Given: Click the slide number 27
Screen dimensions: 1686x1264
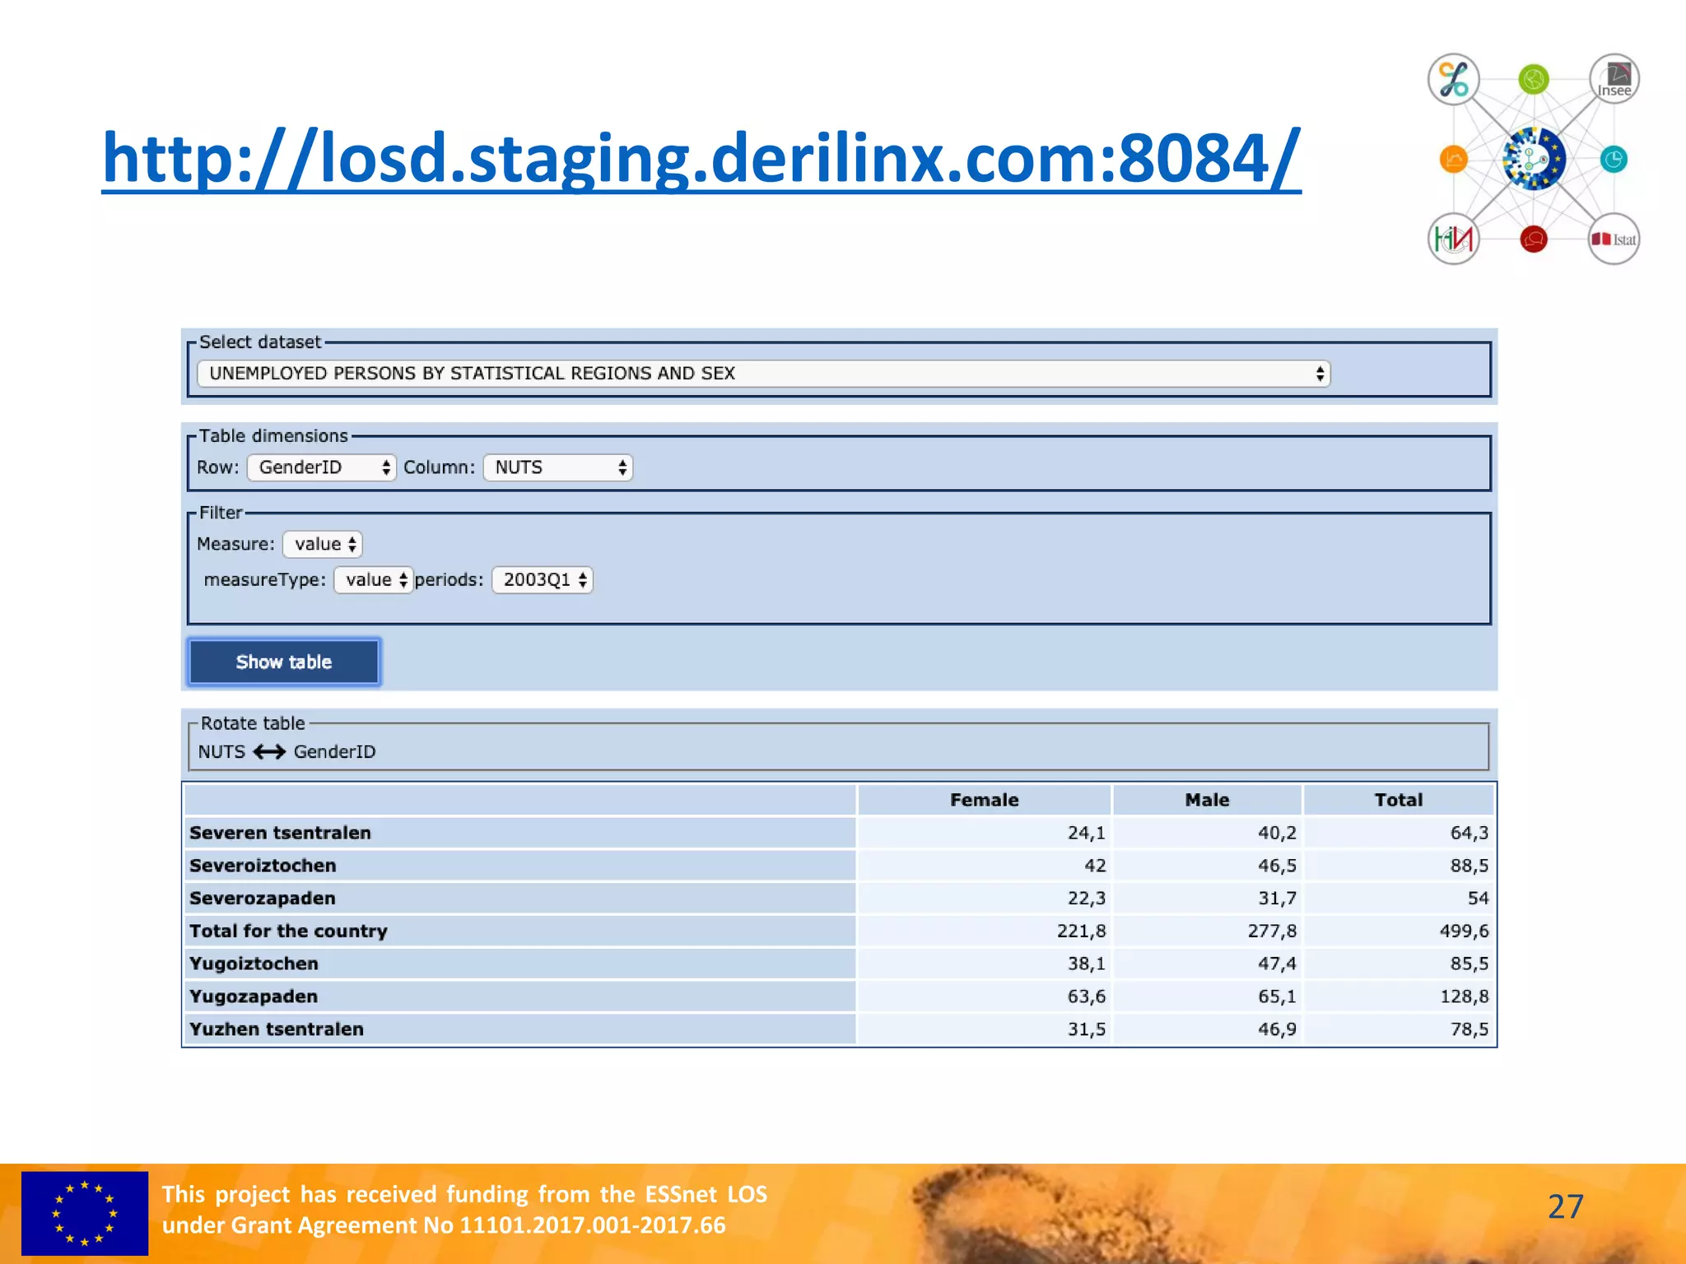Looking at the screenshot, I should click(x=1565, y=1206).
